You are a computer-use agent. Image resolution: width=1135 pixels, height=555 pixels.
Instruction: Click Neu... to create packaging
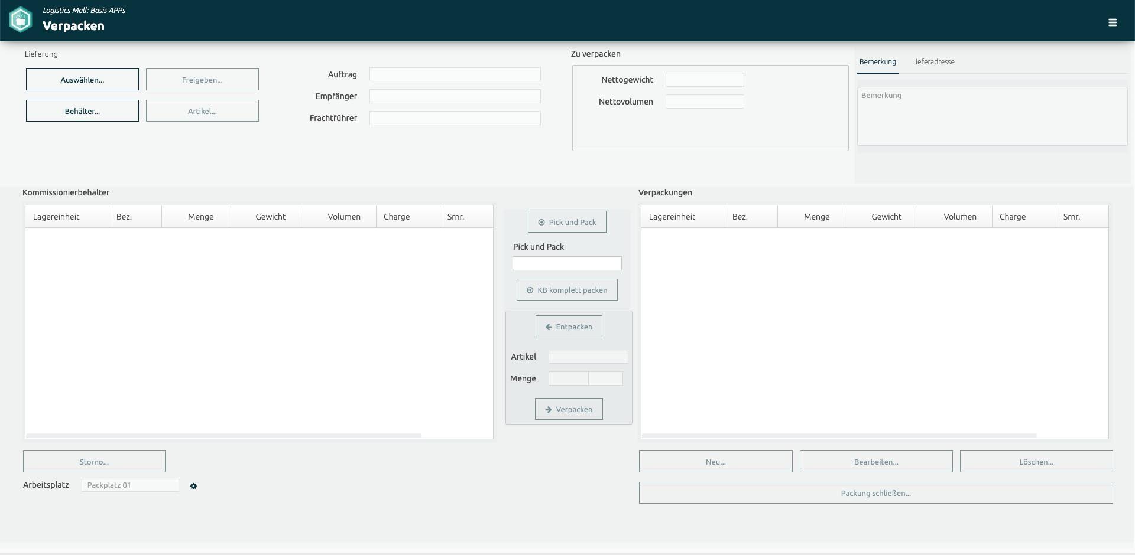coord(715,462)
